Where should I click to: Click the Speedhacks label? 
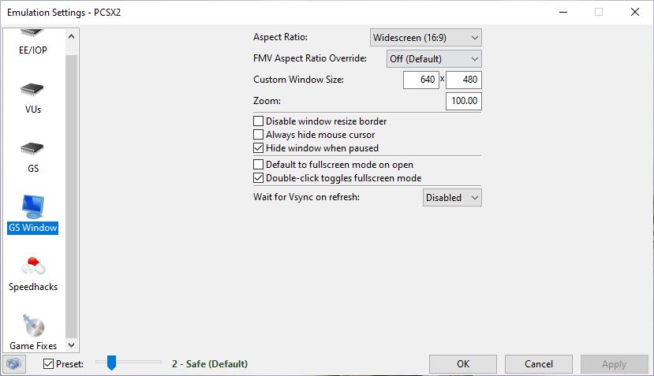(33, 287)
